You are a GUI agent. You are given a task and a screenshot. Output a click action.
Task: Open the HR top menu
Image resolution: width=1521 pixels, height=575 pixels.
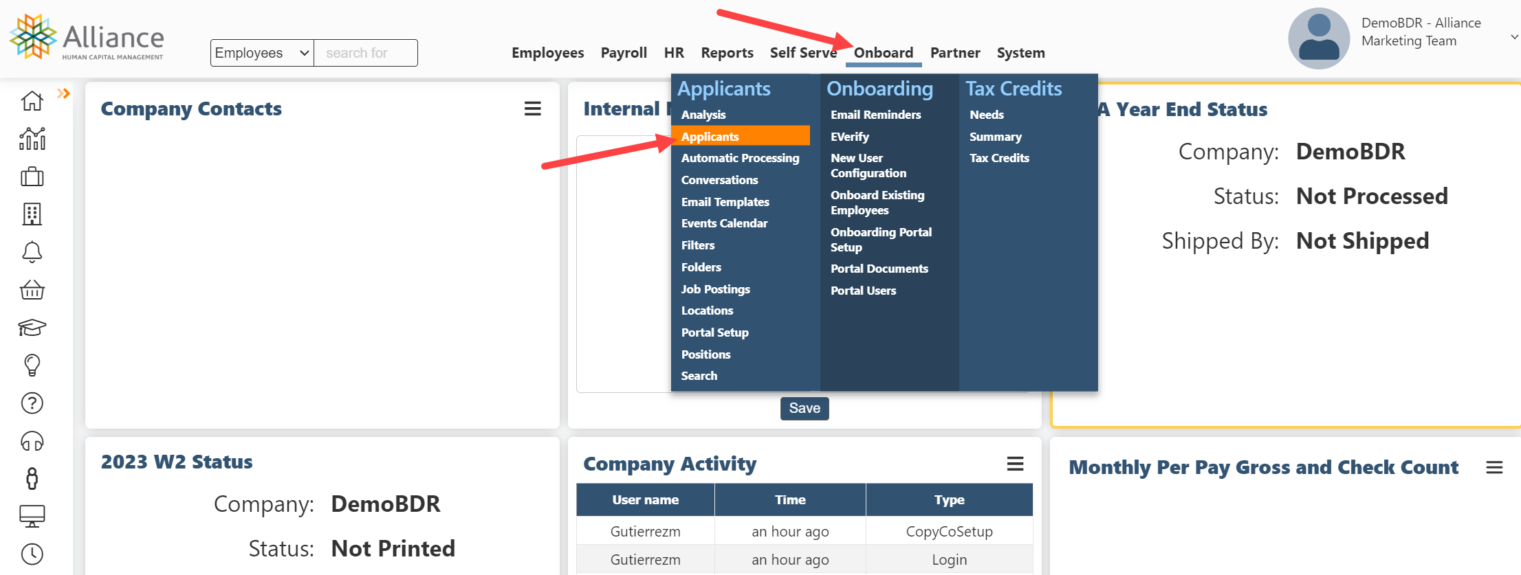coord(674,53)
